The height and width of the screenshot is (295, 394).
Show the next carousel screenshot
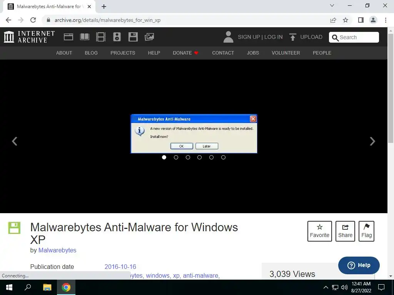coord(372,141)
